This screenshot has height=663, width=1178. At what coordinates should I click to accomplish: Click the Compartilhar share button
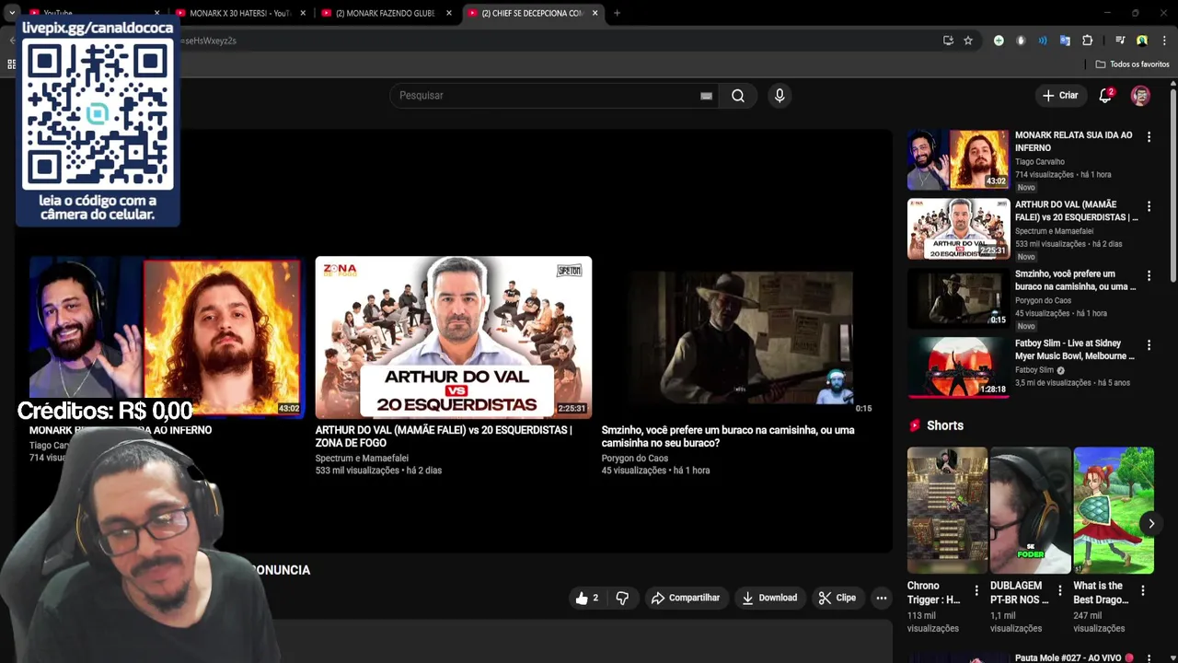(x=686, y=599)
